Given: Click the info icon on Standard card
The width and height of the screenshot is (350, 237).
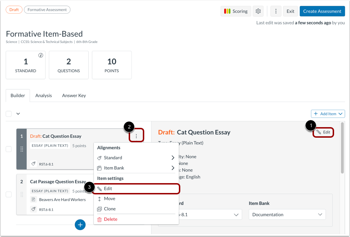Looking at the screenshot, I should [x=41, y=55].
